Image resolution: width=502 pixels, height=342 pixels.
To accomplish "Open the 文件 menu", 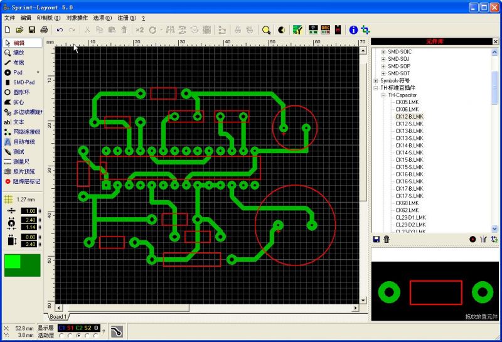I will [9, 18].
